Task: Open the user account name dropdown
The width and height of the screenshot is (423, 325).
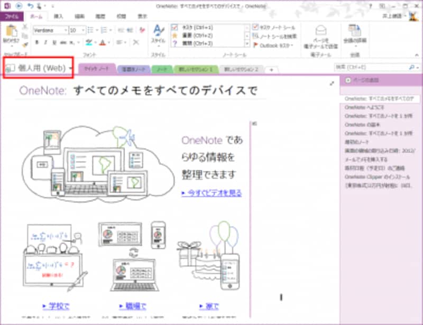Action: (x=394, y=16)
